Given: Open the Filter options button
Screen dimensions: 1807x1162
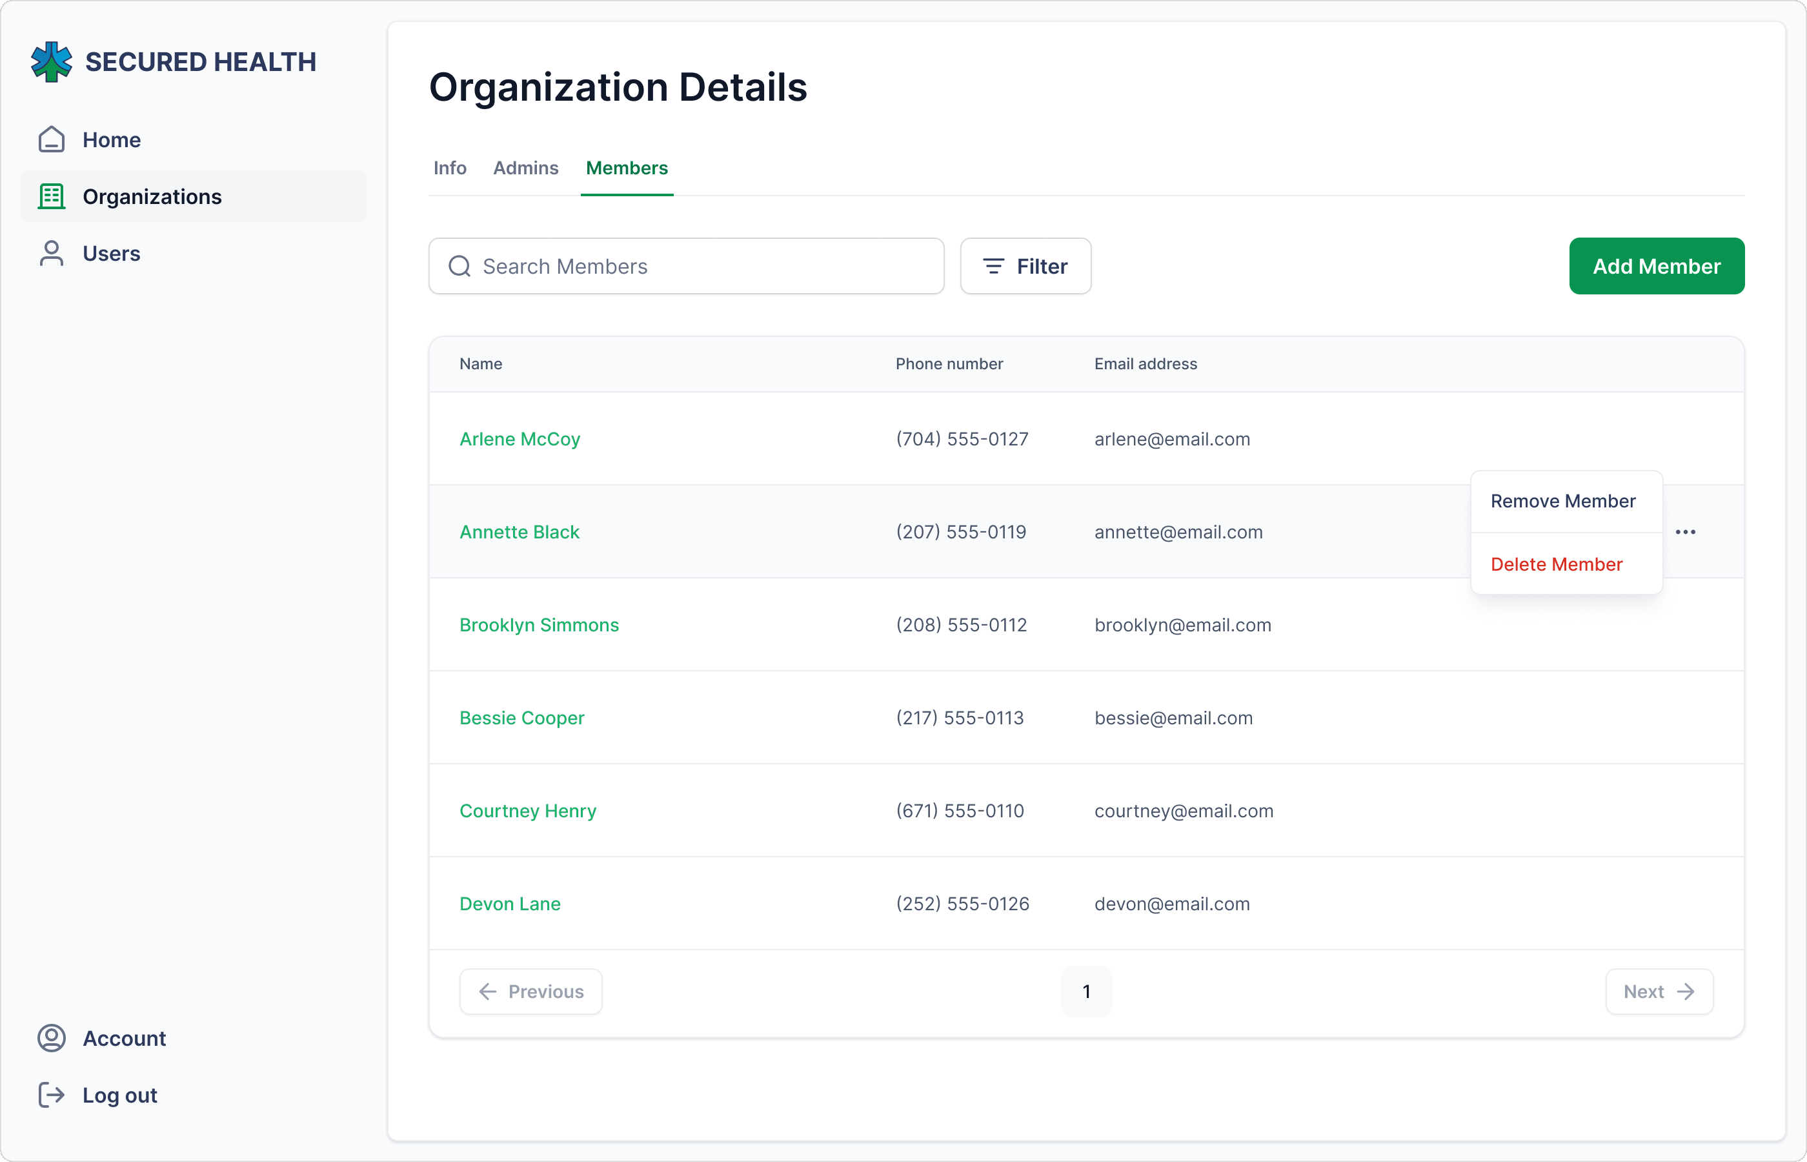Looking at the screenshot, I should tap(1025, 267).
